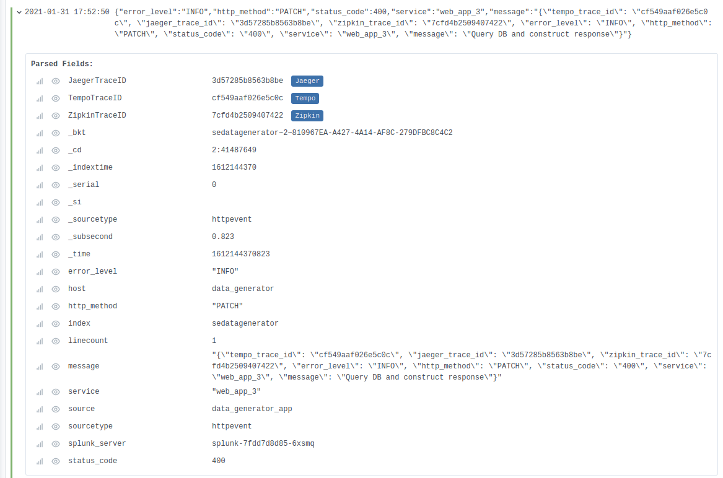Image resolution: width=723 pixels, height=478 pixels.
Task: Toggle eye icon next to splunk_server
Action: (56, 444)
